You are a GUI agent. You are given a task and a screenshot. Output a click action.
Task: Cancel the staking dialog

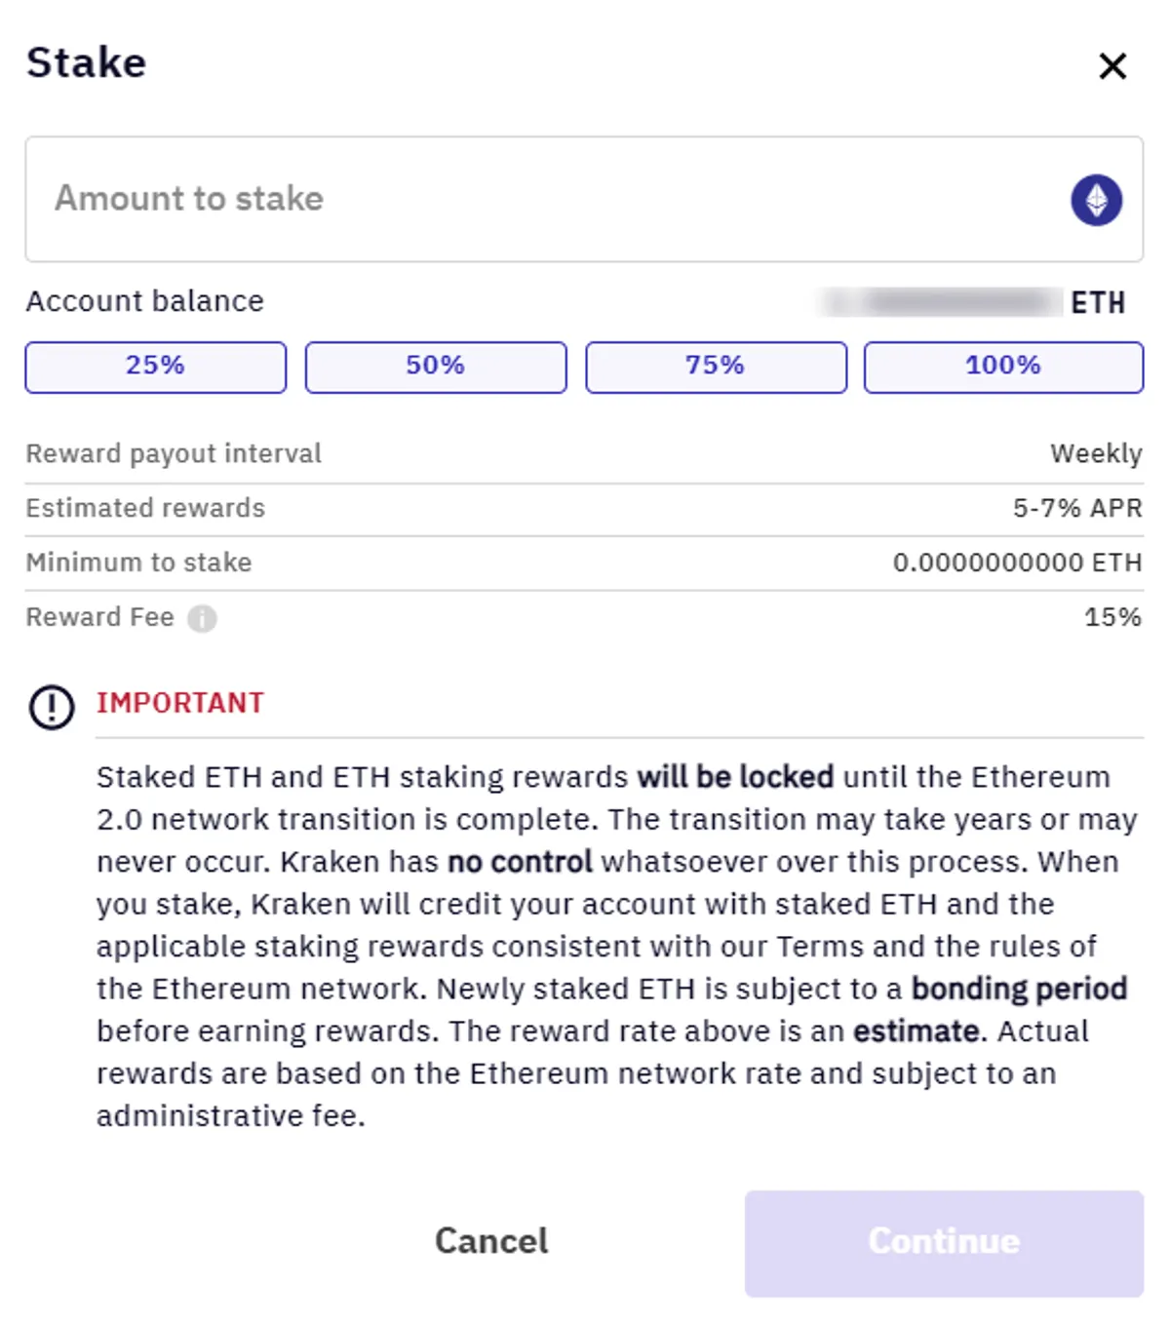[x=491, y=1241]
